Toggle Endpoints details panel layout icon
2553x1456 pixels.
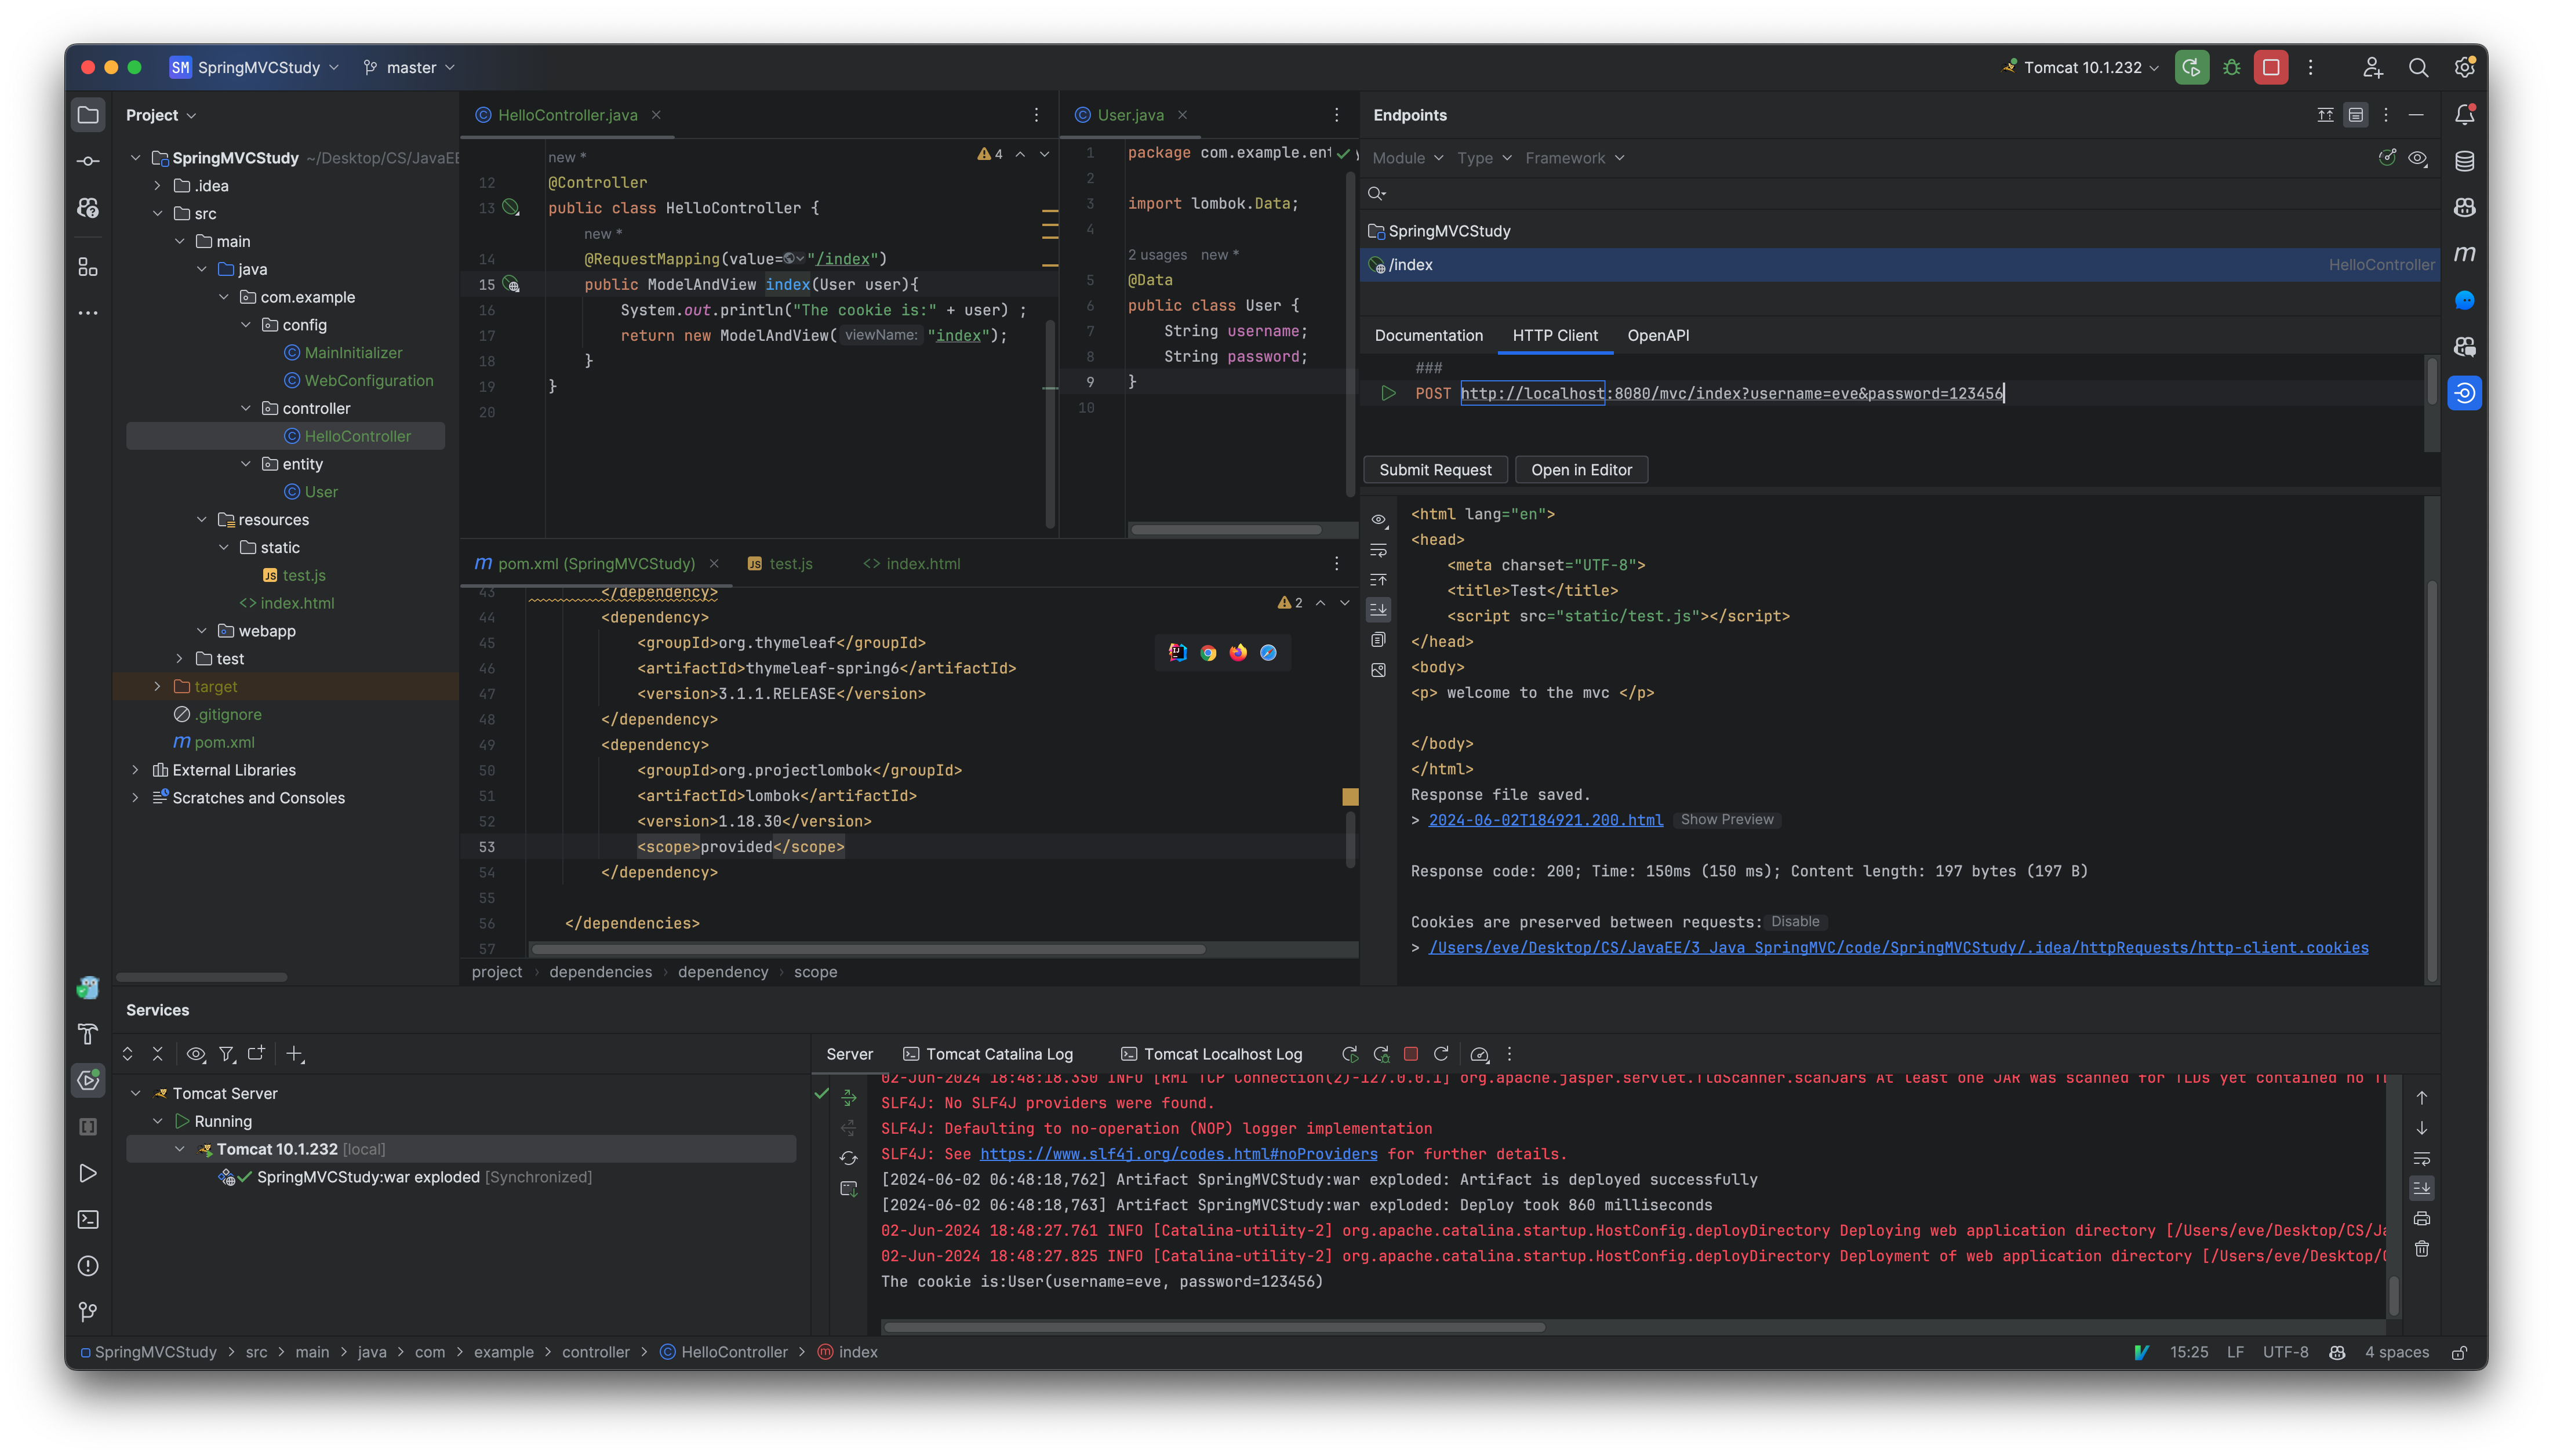pos(2356,115)
